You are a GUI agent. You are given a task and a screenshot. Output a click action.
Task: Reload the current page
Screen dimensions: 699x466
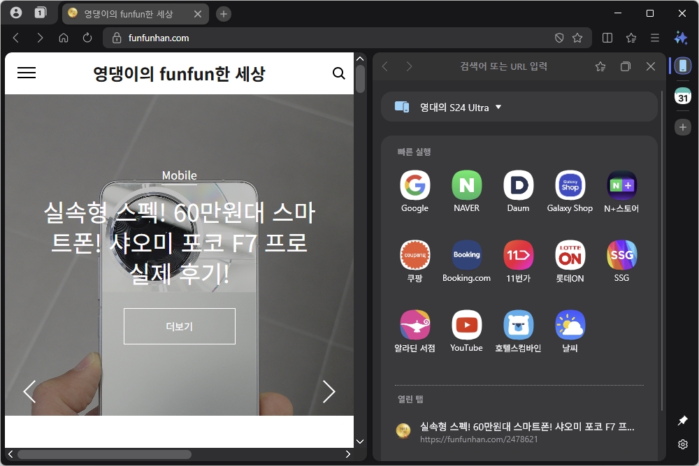click(x=87, y=38)
